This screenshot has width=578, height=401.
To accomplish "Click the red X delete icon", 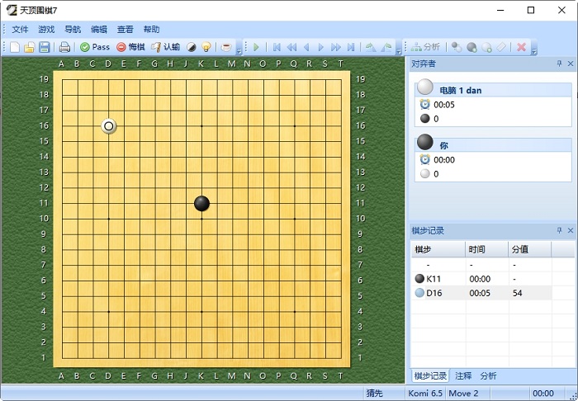I will coord(521,47).
